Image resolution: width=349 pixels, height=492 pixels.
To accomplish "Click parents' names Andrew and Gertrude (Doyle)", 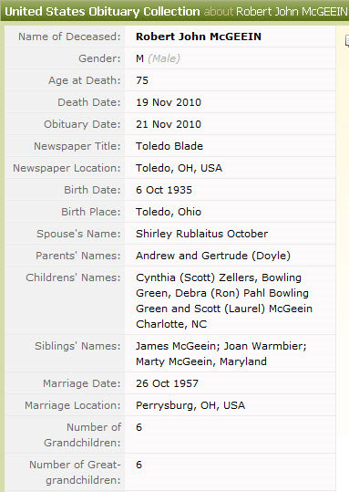I will 213,256.
